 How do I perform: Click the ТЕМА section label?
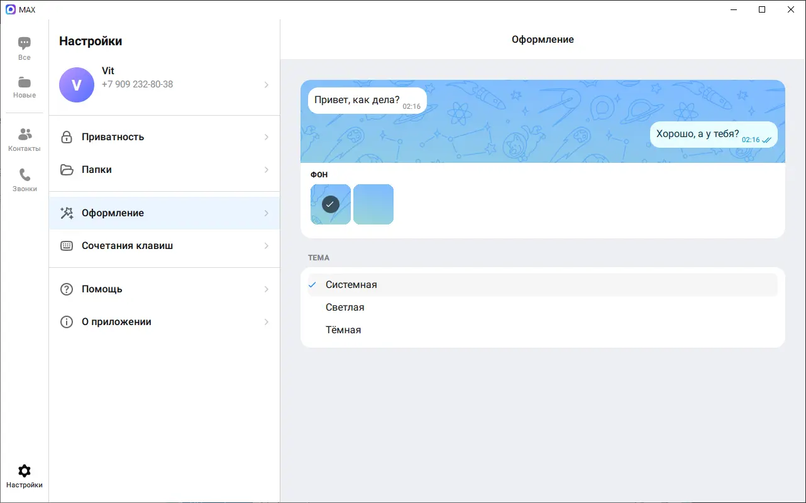(319, 258)
